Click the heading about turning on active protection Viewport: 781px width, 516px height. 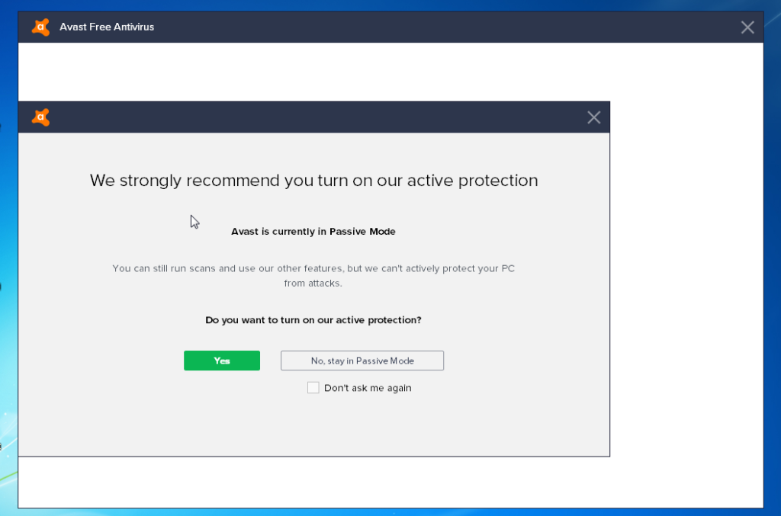coord(313,180)
